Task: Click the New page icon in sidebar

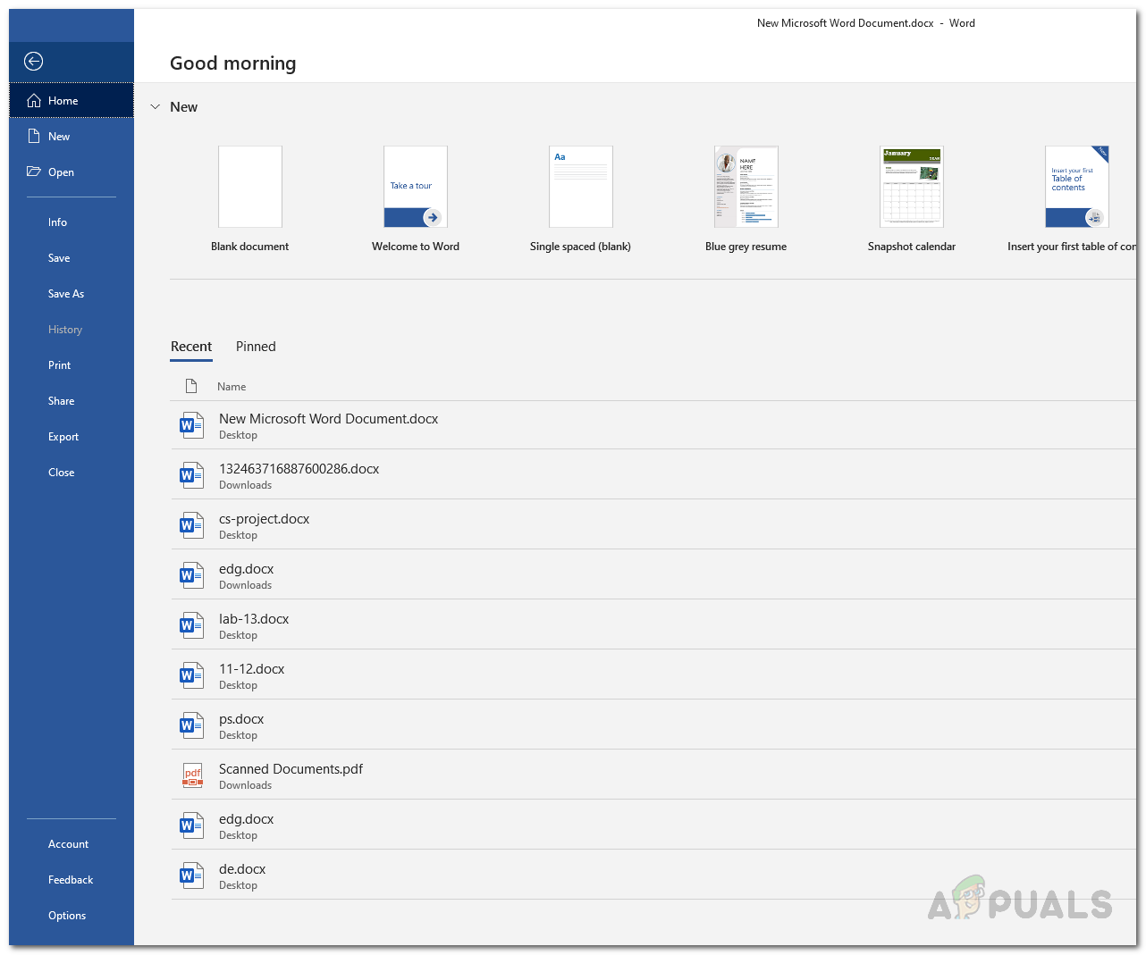Action: pos(34,137)
